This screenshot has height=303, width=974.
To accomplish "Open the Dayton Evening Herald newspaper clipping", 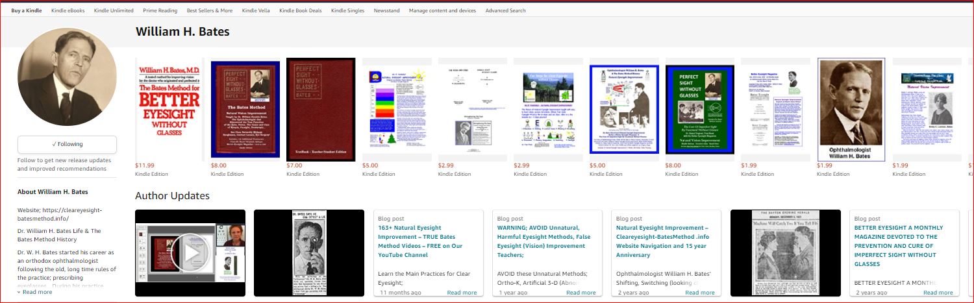I will (786, 253).
